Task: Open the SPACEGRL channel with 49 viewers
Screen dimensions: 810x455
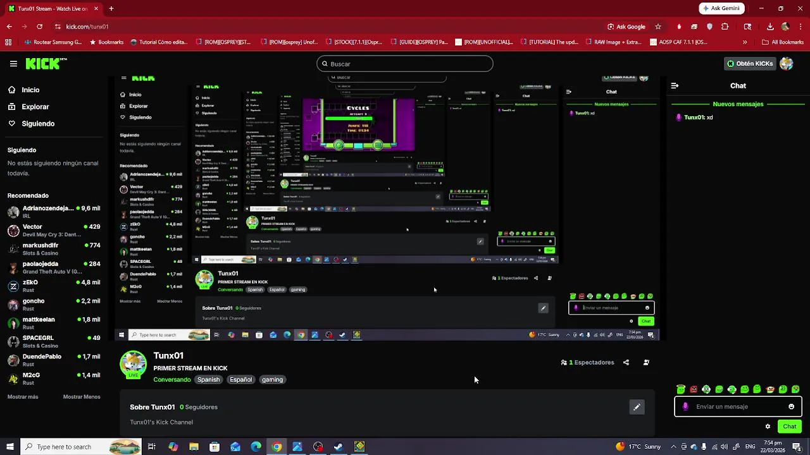Action: (54, 341)
